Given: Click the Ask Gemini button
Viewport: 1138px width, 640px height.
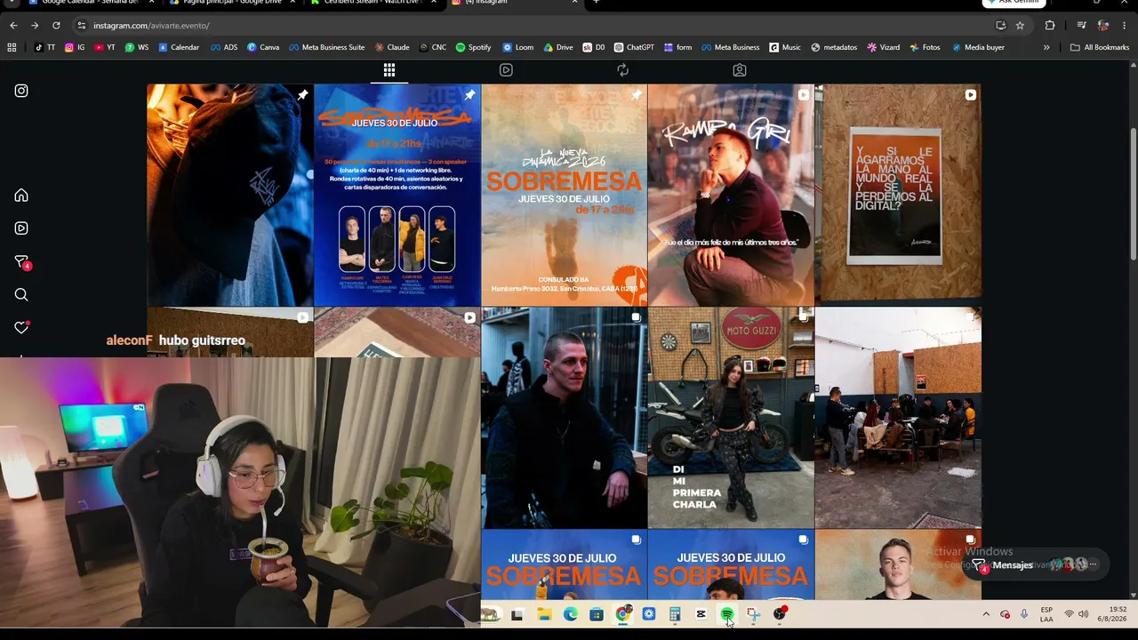Looking at the screenshot, I should [1014, 3].
